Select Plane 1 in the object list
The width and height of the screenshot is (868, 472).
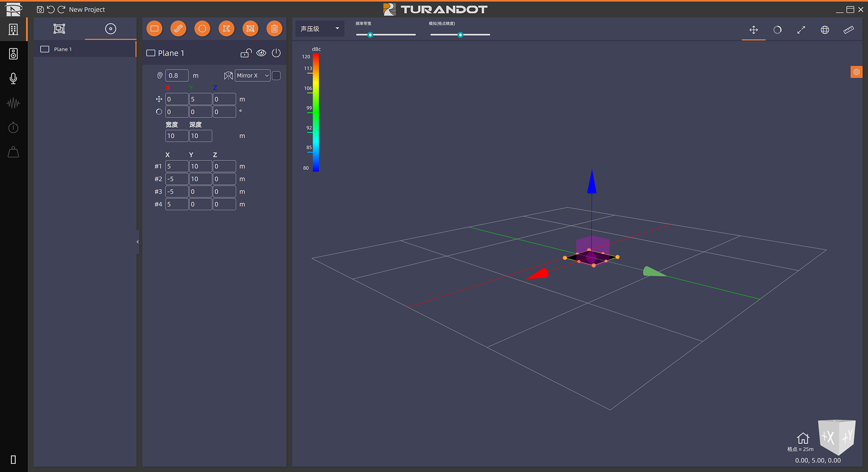(x=63, y=49)
